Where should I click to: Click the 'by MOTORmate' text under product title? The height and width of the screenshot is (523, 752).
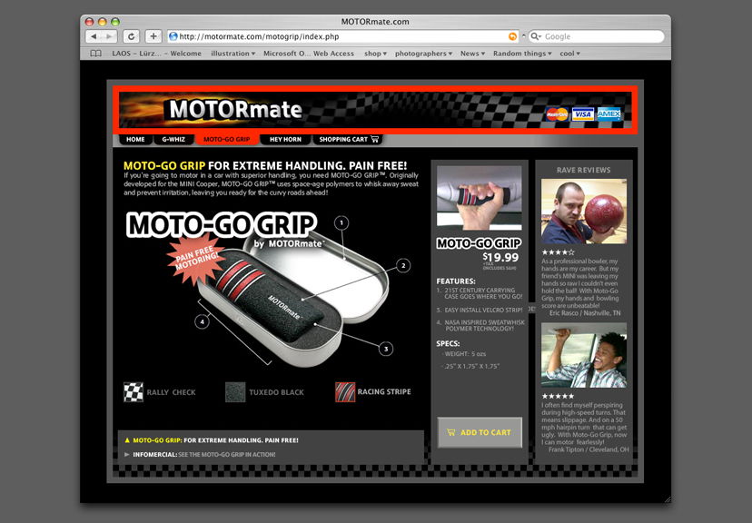288,243
